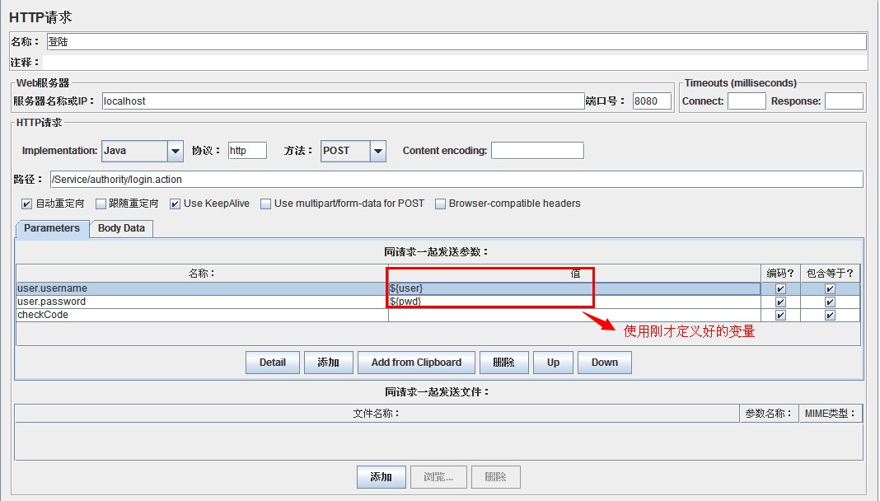Enable the 跟随重定向 checkbox

(101, 204)
